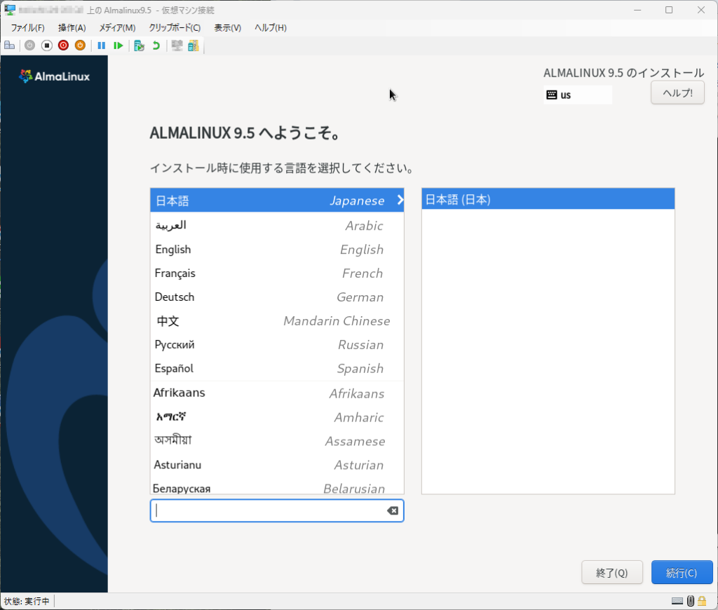Click the 続行(C) continue button
The image size is (718, 610).
[682, 572]
